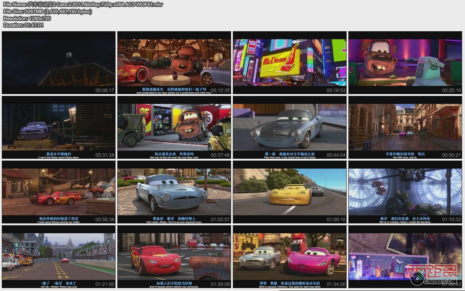This screenshot has width=465, height=291.
Task: Click the 00:18:53 timestamp
Action: coord(336,90)
